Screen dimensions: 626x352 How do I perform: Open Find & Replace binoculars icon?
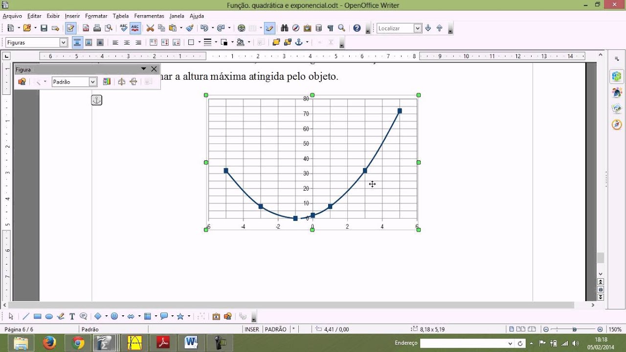click(x=285, y=28)
